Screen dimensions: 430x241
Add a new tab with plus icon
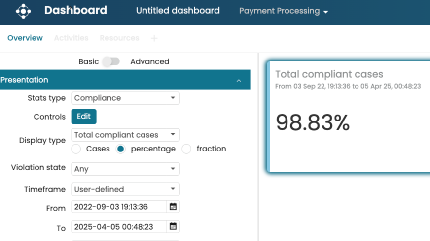[154, 38]
